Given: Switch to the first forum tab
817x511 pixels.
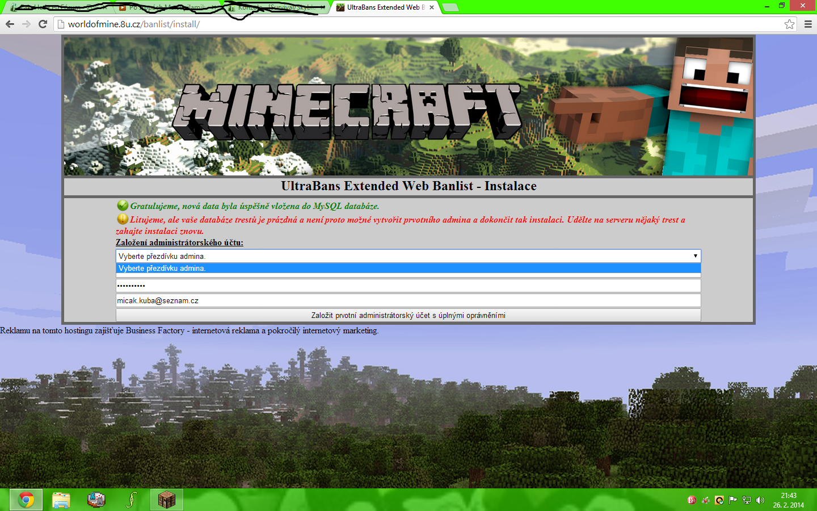Looking at the screenshot, I should tap(59, 7).
